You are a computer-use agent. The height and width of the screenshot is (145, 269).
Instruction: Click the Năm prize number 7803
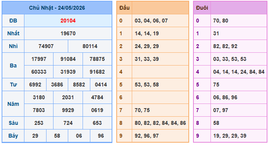(x=39, y=110)
